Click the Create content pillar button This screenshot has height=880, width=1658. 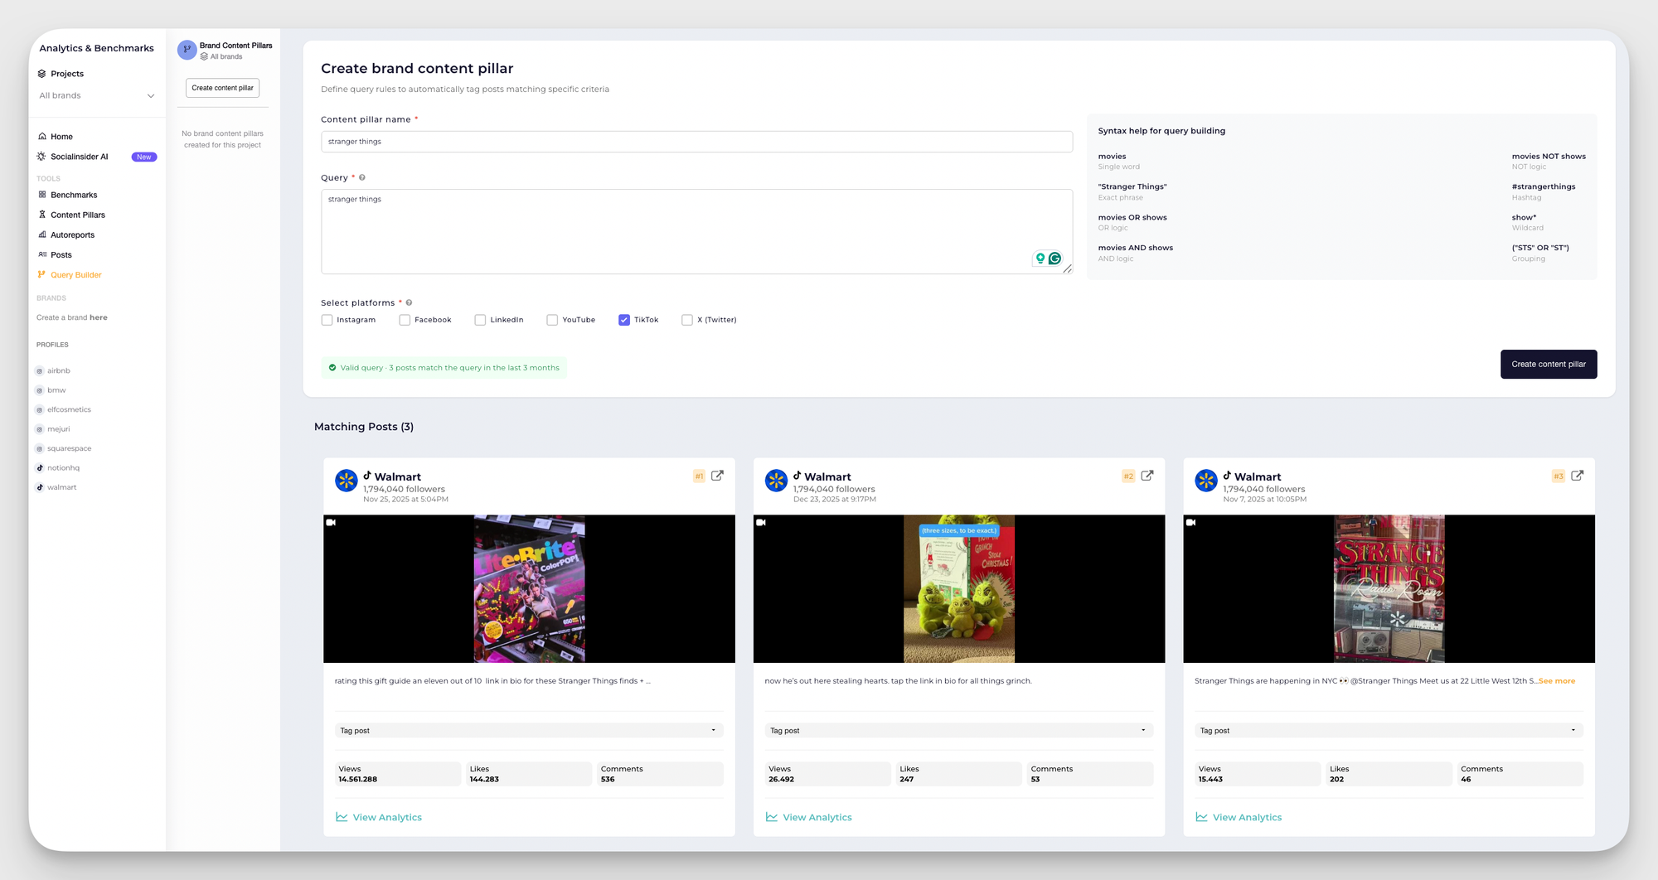coord(1548,364)
